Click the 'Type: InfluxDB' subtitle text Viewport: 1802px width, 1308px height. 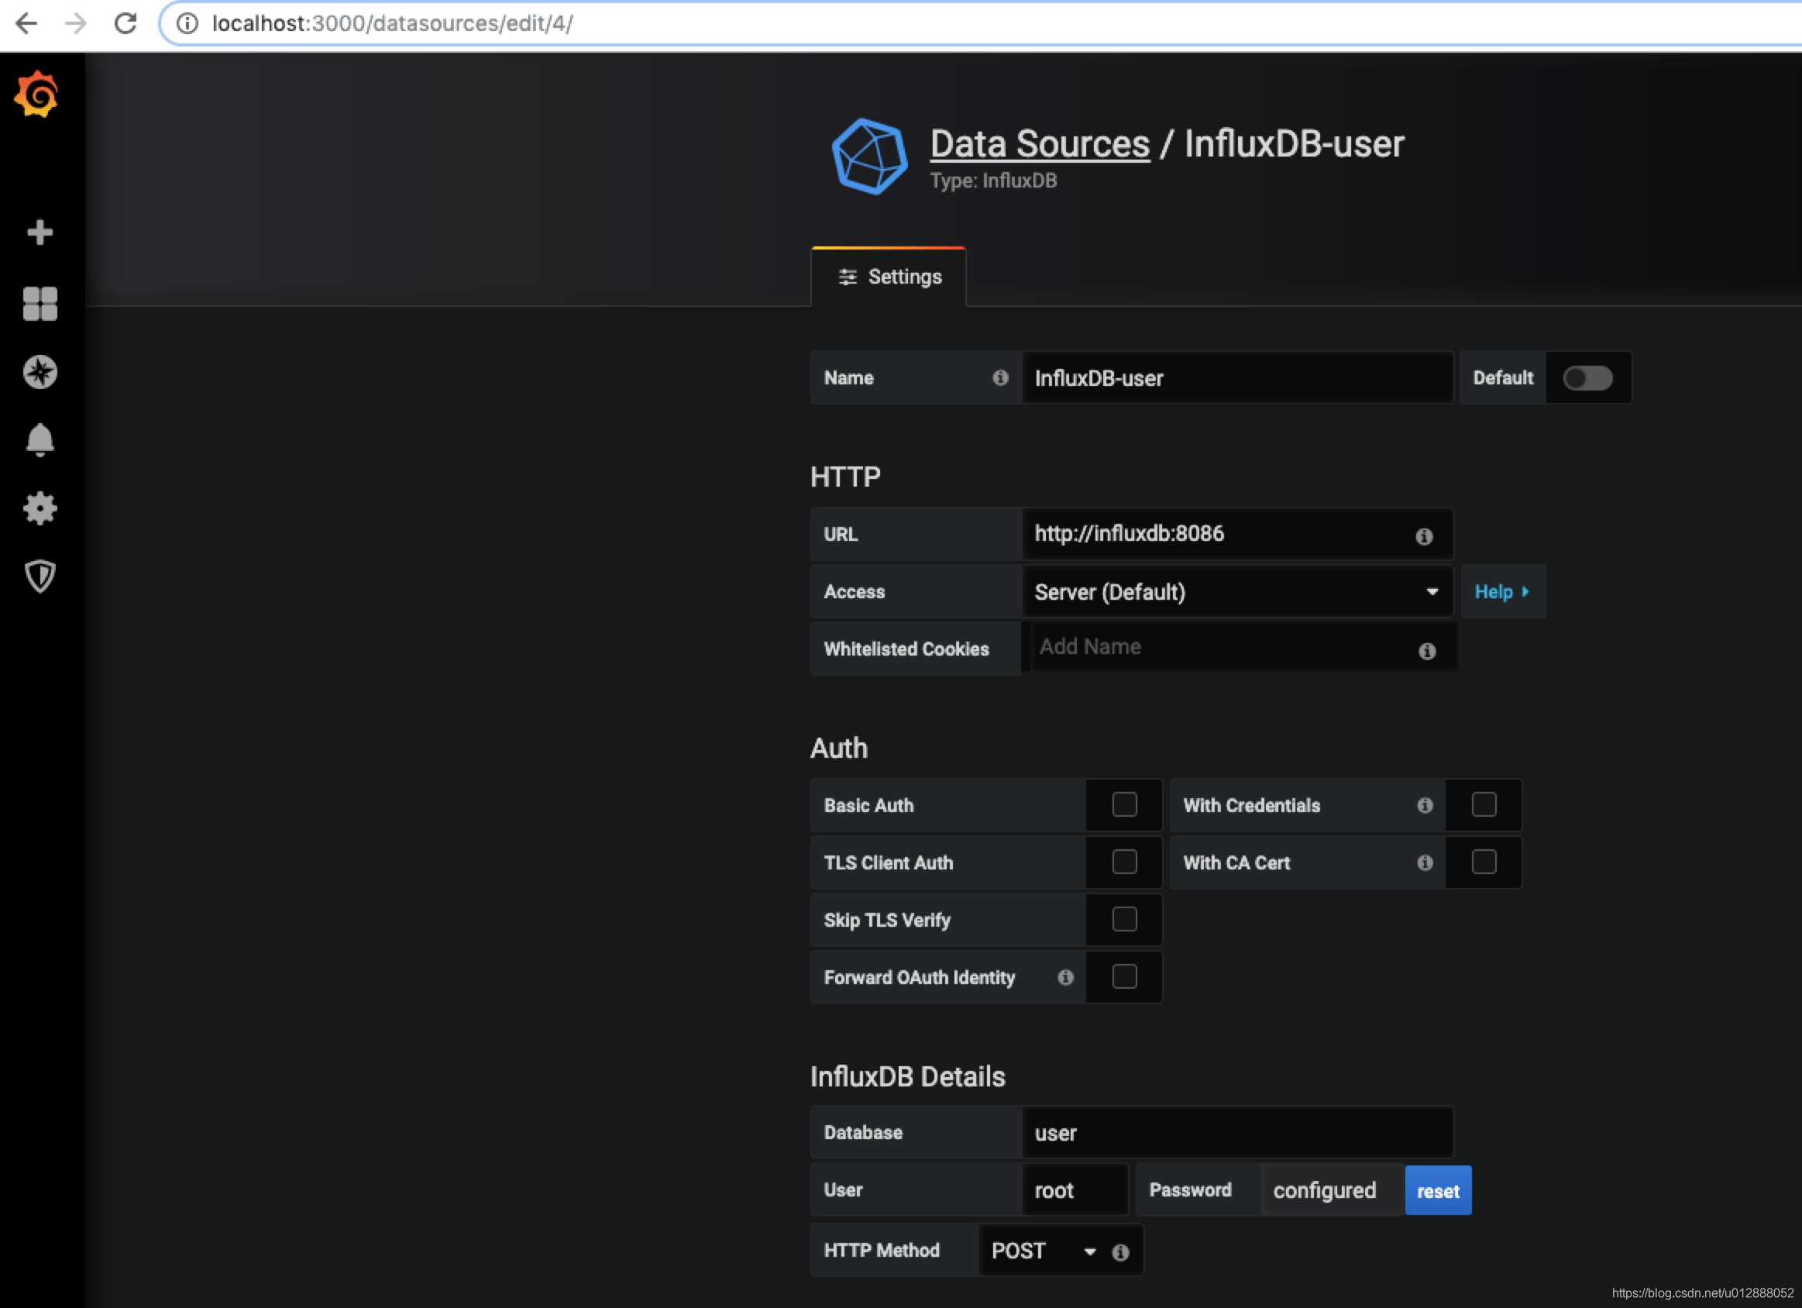pyautogui.click(x=993, y=181)
